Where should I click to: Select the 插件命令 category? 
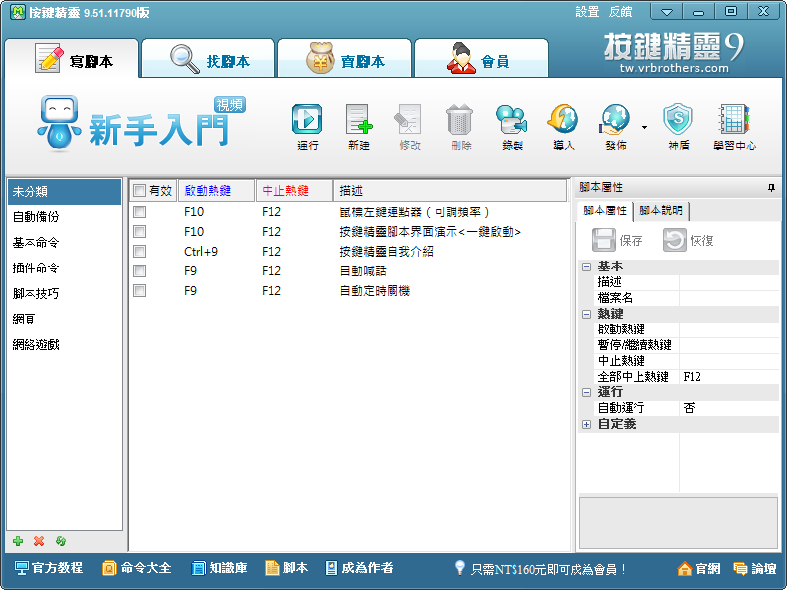click(64, 267)
